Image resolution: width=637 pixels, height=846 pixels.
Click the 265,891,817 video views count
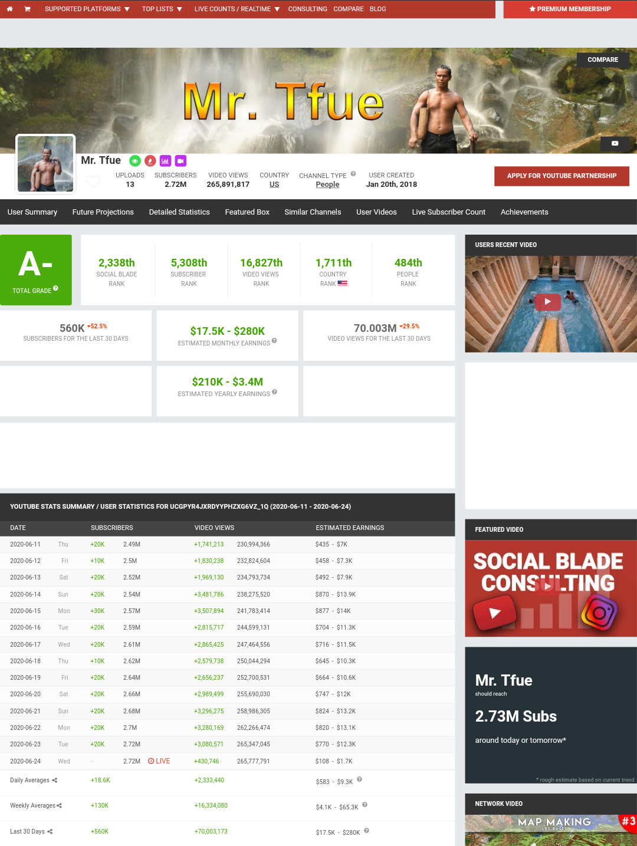tap(228, 185)
